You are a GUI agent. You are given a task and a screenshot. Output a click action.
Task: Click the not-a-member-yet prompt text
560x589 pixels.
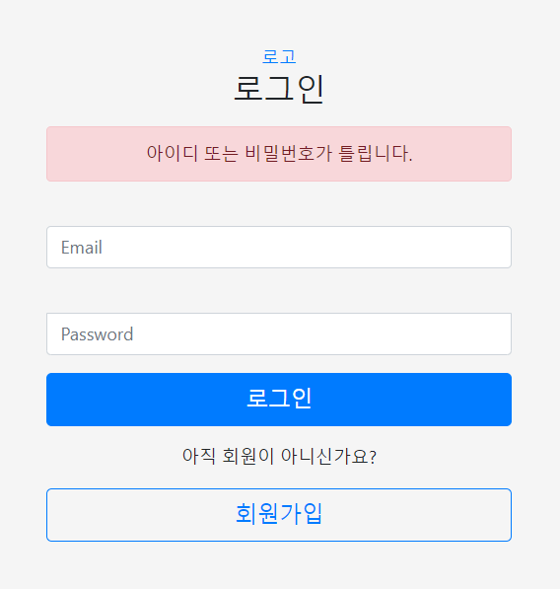(x=279, y=457)
